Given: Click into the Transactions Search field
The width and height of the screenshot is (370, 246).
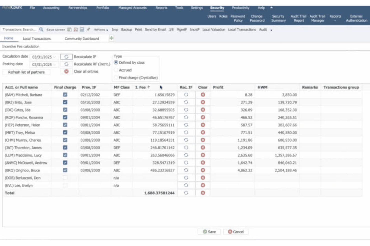Looking at the screenshot, I should click(x=19, y=29).
